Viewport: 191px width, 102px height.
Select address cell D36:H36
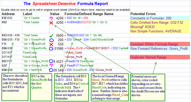pos(7,48)
